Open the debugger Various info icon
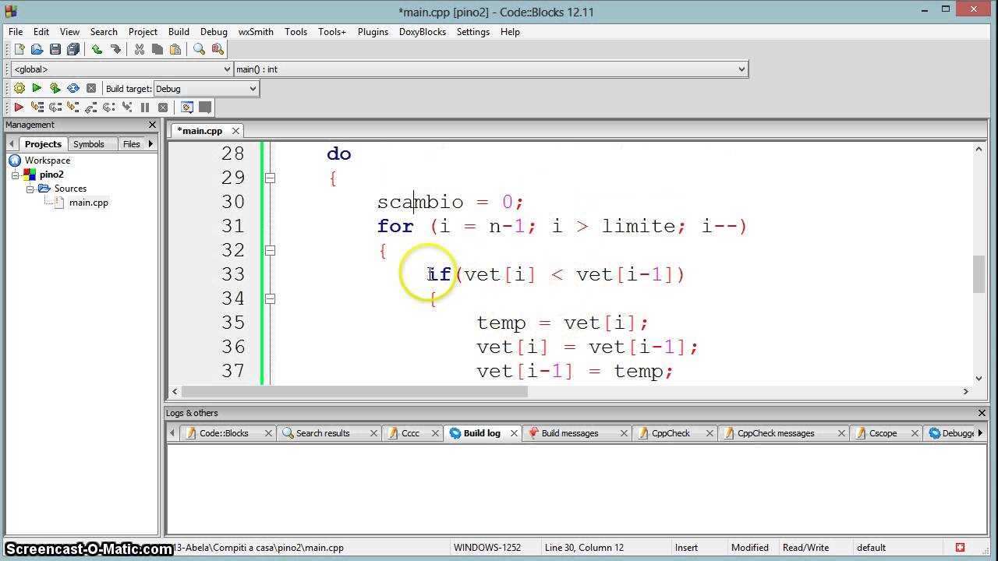This screenshot has width=998, height=561. [205, 108]
